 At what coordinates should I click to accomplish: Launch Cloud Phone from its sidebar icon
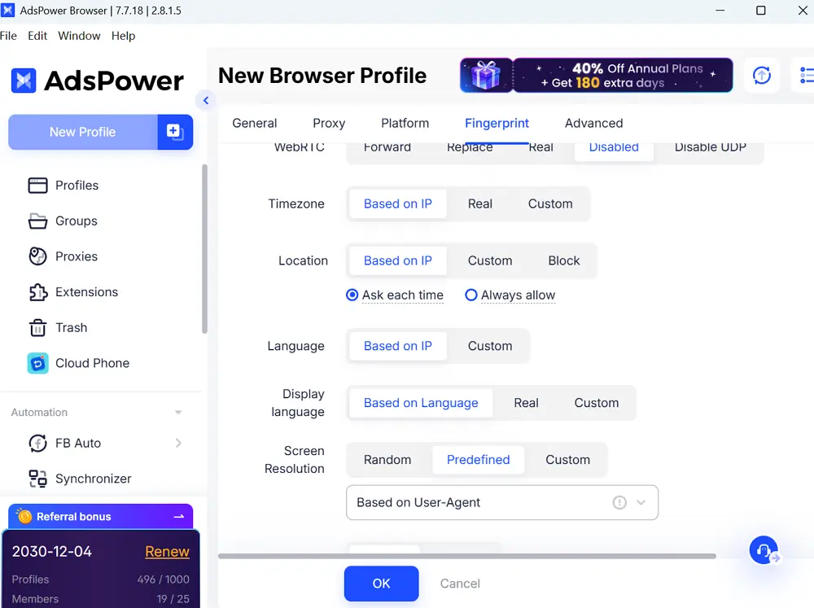pyautogui.click(x=37, y=363)
